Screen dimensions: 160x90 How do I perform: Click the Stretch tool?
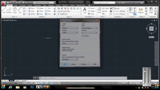(32, 14)
